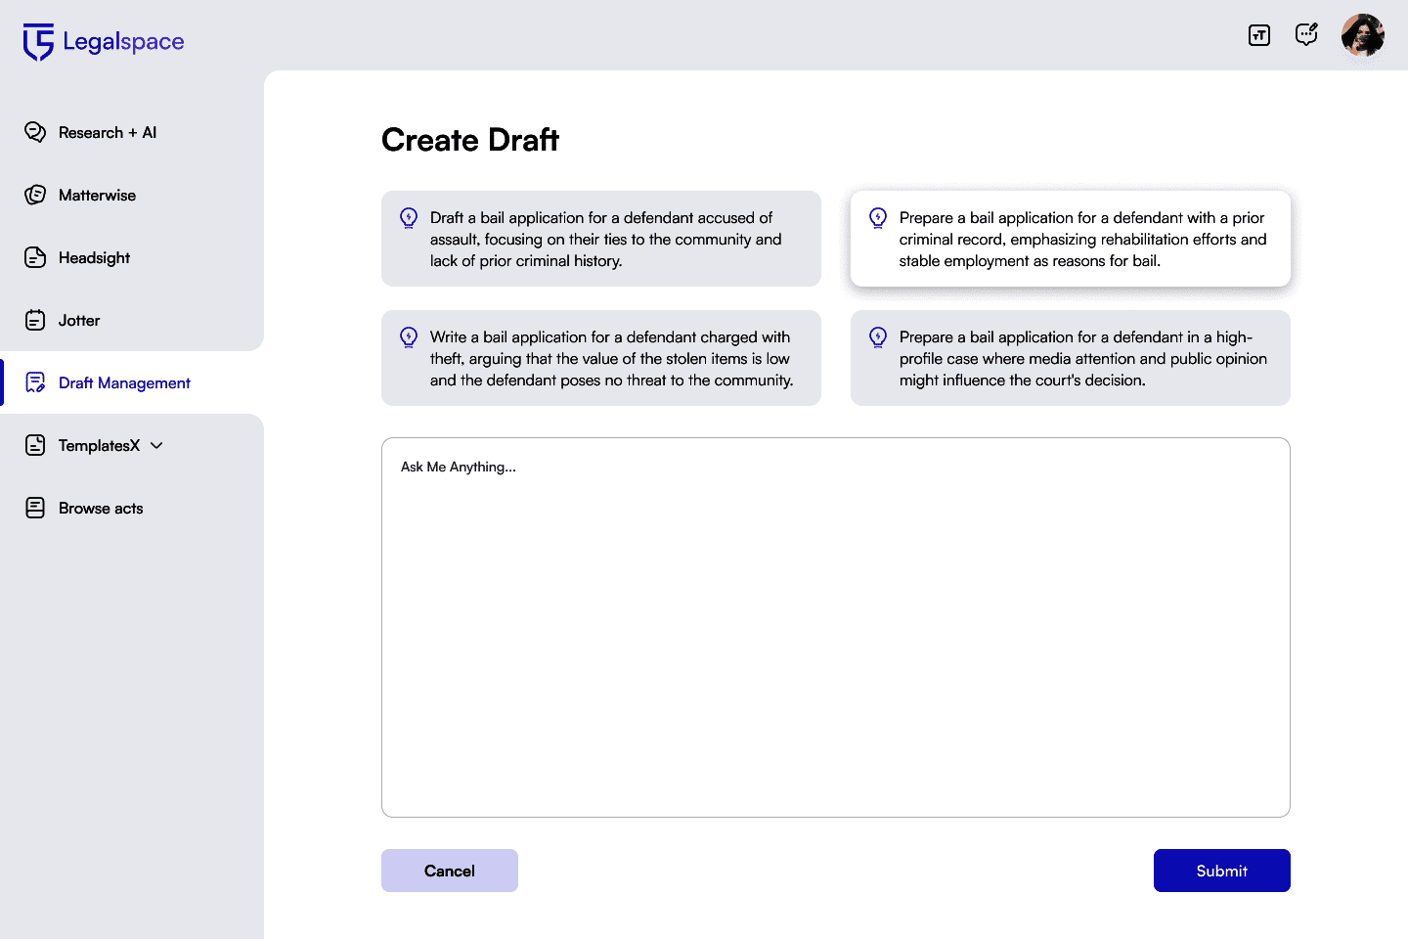Open the Matterwise menu item
Screen dimensions: 1408x939
click(x=97, y=195)
